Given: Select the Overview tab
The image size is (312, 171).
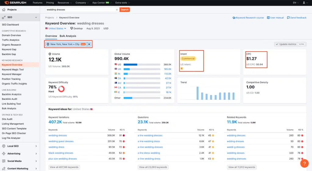Looking at the screenshot, I should [x=51, y=36].
